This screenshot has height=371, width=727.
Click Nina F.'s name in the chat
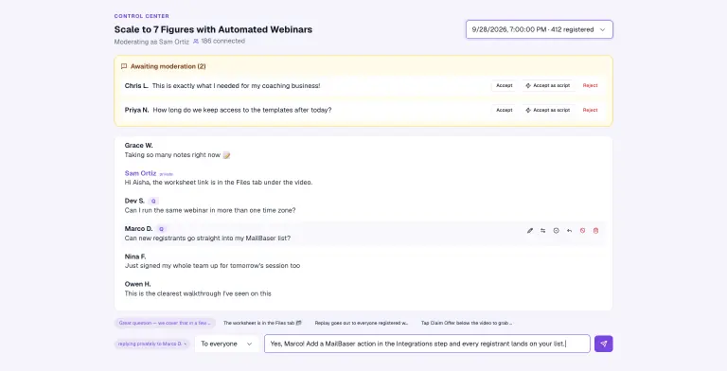pyautogui.click(x=135, y=256)
